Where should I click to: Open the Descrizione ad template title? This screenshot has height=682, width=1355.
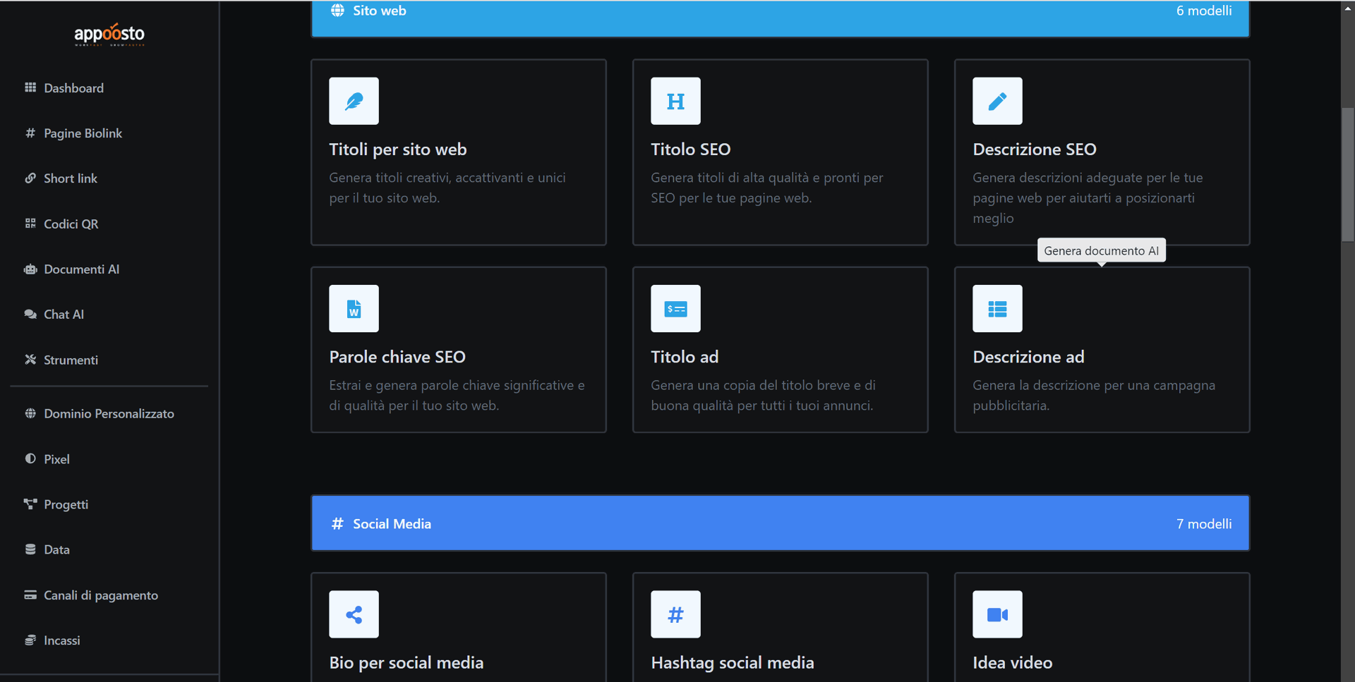tap(1028, 357)
